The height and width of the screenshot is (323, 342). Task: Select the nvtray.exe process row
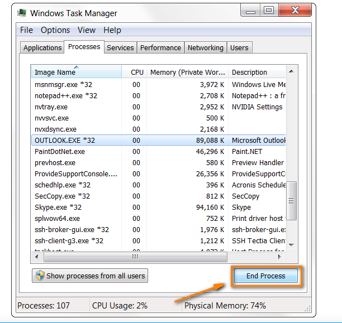pyautogui.click(x=159, y=107)
